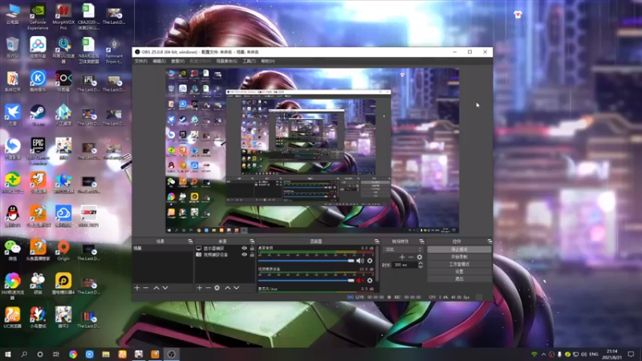Mute desktop audio speaker icon

coord(360,261)
